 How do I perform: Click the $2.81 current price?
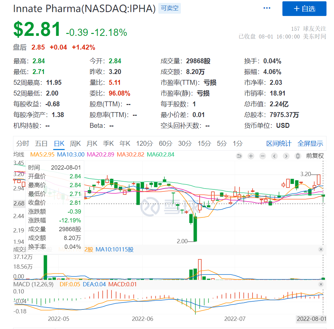click(x=37, y=29)
